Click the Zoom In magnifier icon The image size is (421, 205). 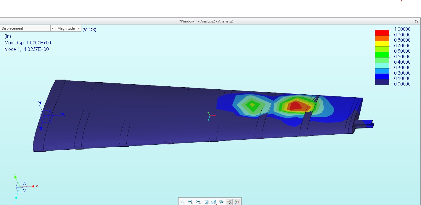[191, 202]
